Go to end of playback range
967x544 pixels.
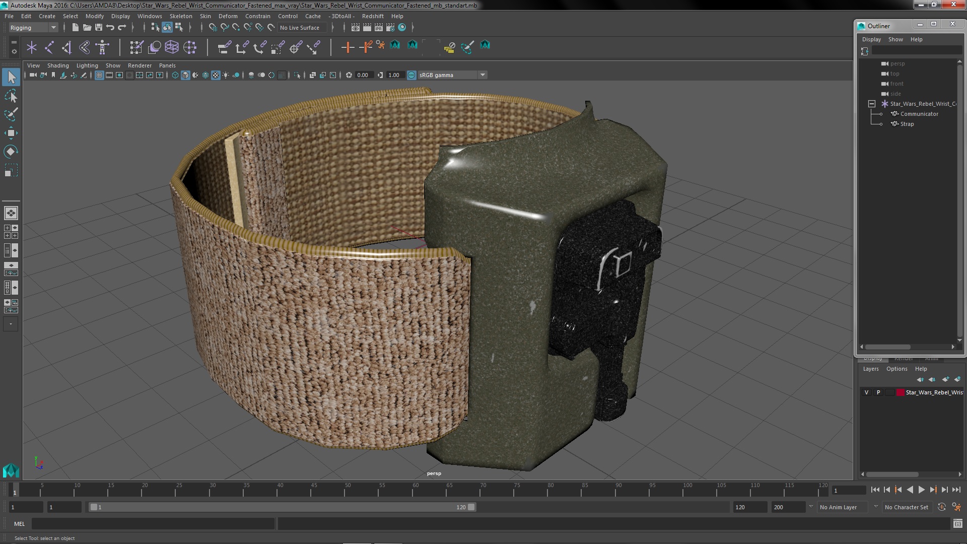tap(956, 490)
